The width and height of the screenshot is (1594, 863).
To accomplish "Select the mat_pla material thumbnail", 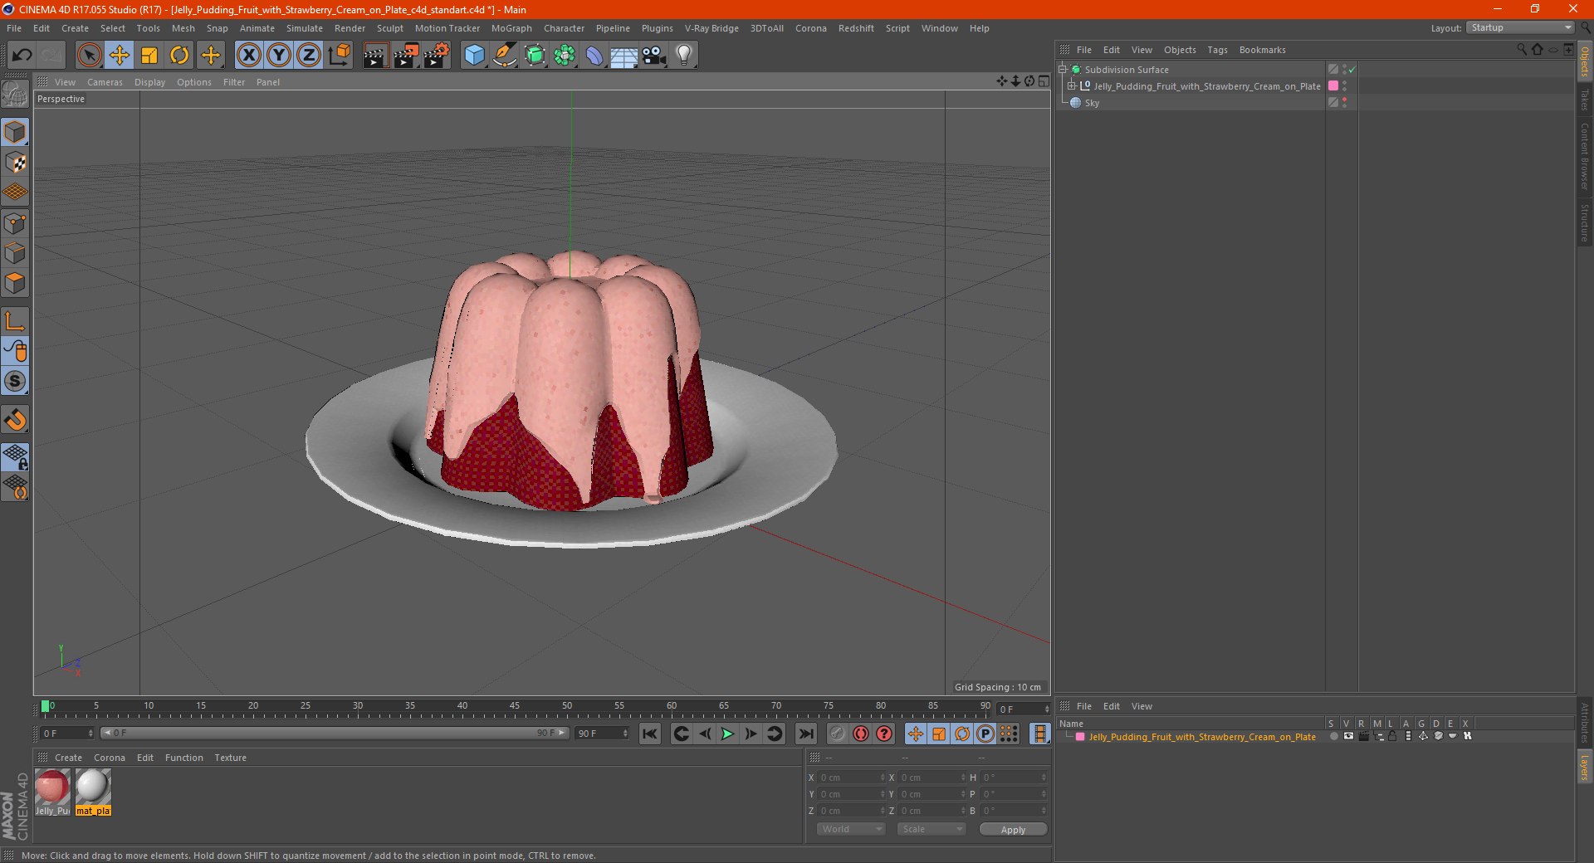I will [93, 792].
